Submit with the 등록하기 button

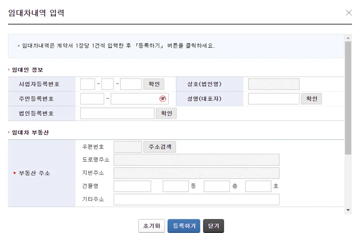tap(184, 226)
